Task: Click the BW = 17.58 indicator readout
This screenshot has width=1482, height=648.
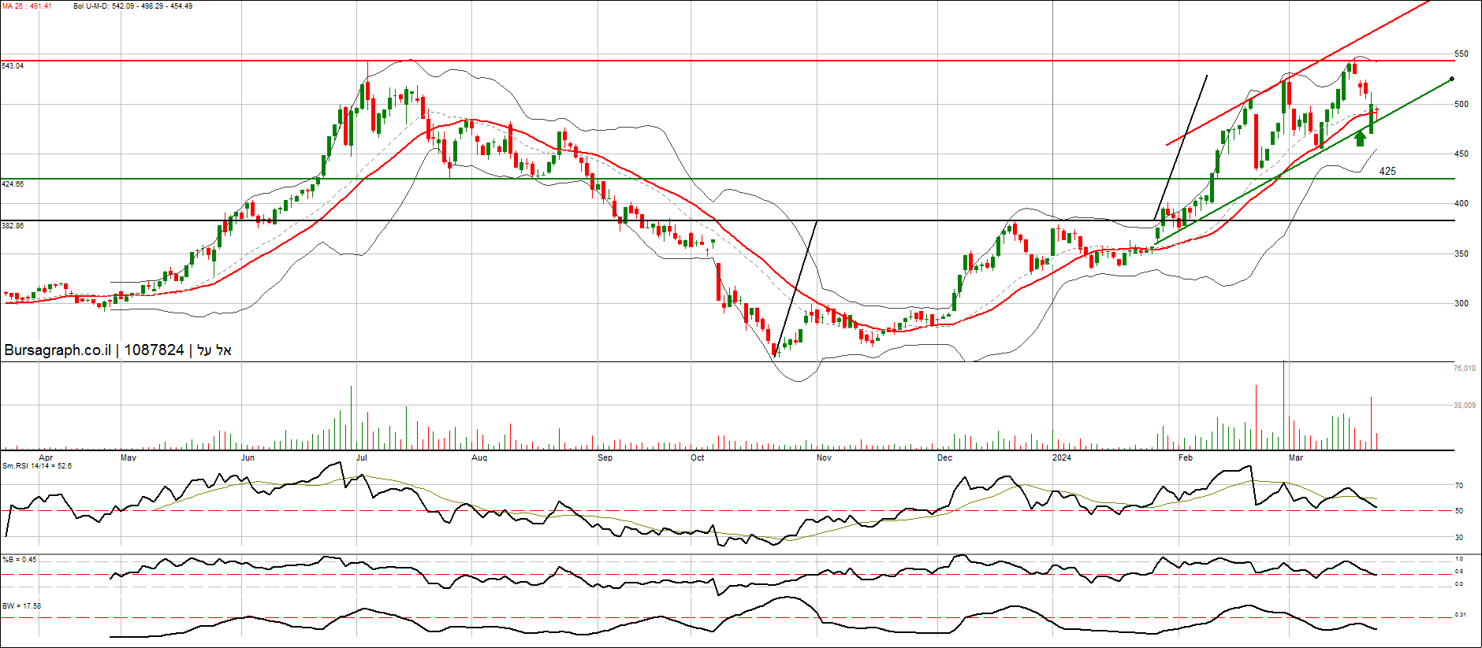Action: [x=22, y=606]
